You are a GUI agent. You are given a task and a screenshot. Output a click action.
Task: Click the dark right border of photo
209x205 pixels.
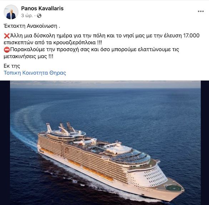pyautogui.click(x=205, y=143)
